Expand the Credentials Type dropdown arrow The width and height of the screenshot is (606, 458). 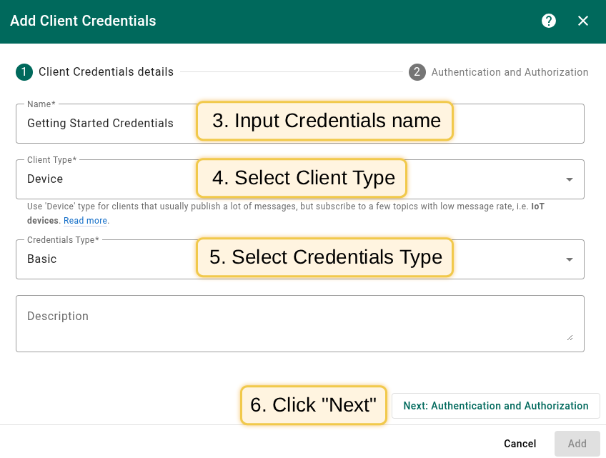(x=570, y=259)
